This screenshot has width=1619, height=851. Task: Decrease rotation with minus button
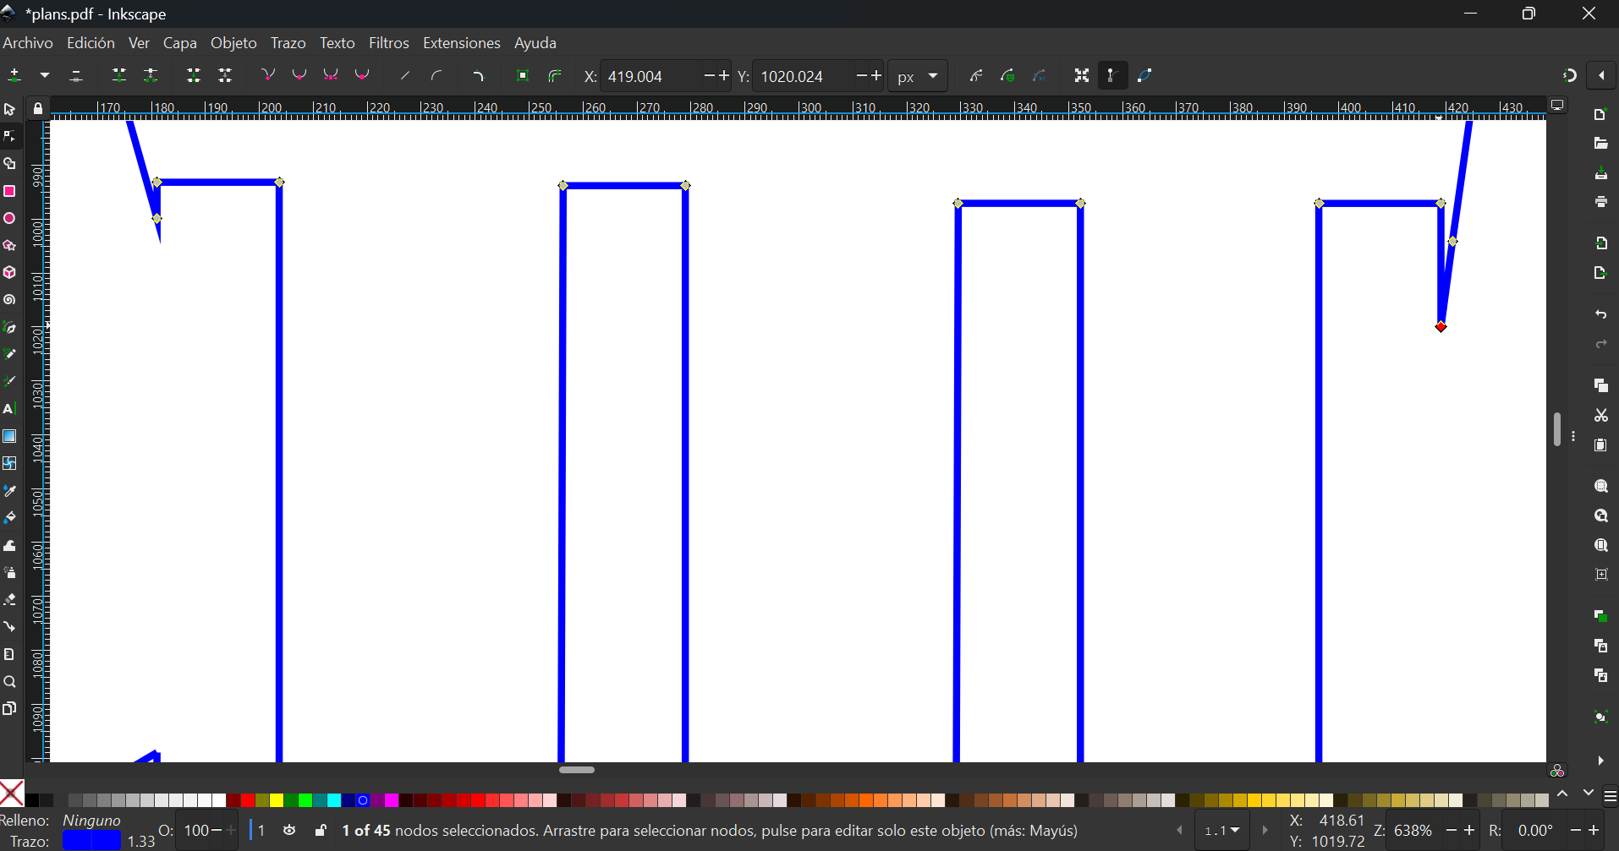click(x=1576, y=831)
